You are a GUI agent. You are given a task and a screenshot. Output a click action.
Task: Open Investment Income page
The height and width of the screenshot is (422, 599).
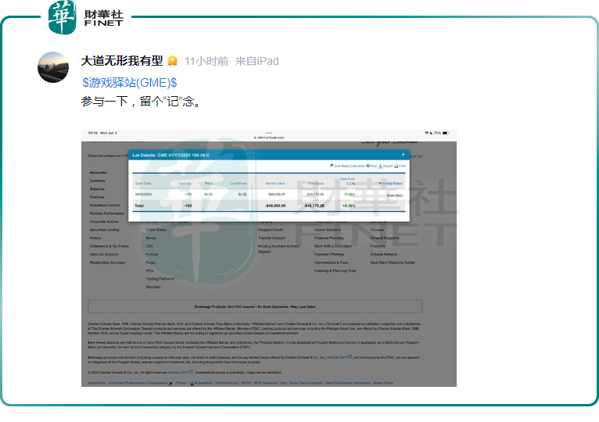pos(105,205)
